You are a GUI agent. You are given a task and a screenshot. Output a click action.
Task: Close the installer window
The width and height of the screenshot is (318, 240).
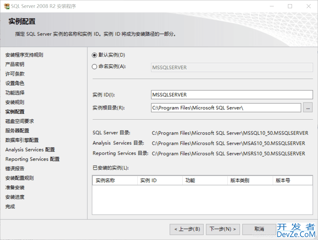coord(309,6)
